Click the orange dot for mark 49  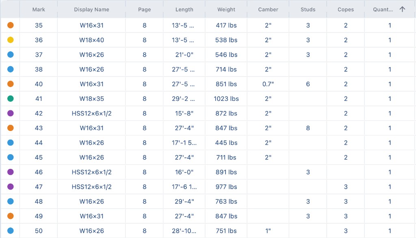(x=10, y=216)
